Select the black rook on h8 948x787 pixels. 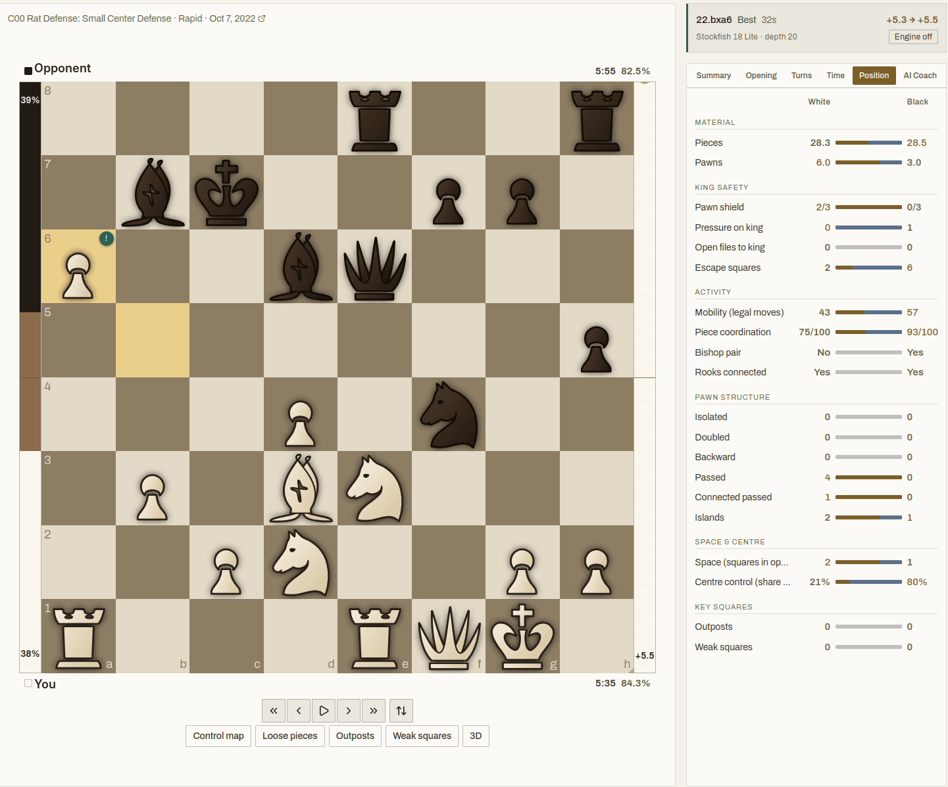click(597, 118)
